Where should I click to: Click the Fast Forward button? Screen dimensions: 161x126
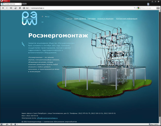tap(11, 8)
